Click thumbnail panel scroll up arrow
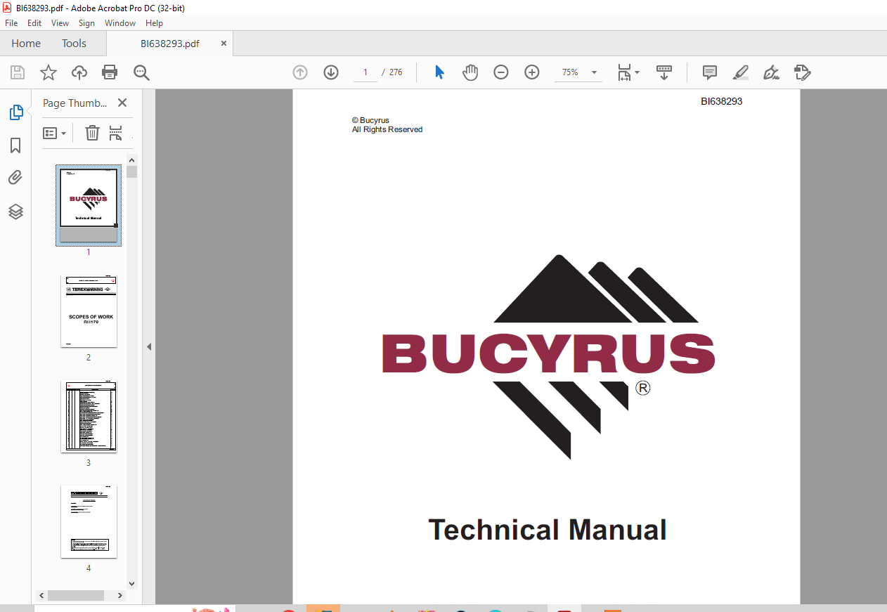Image resolution: width=887 pixels, height=612 pixels. coord(131,159)
